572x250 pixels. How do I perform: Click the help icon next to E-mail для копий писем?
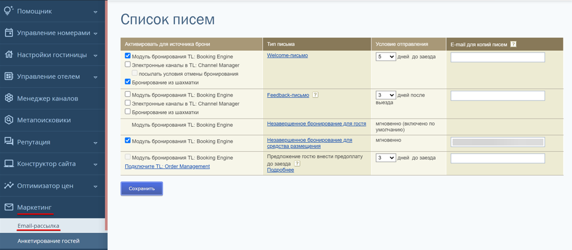513,44
